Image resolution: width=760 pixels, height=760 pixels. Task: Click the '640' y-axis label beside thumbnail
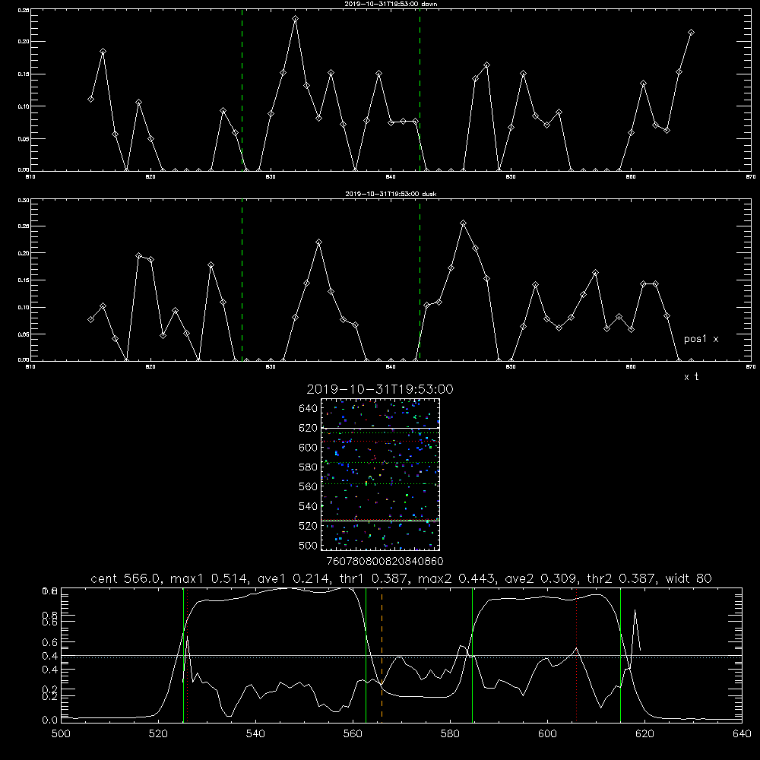point(309,409)
